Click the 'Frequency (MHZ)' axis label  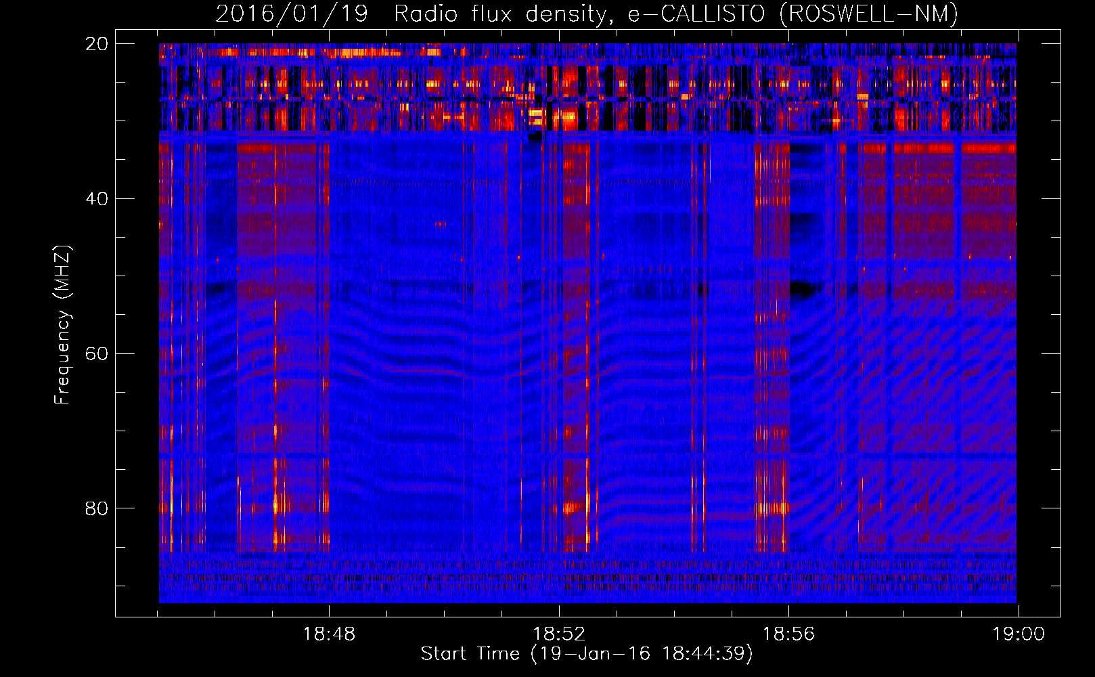[62, 325]
